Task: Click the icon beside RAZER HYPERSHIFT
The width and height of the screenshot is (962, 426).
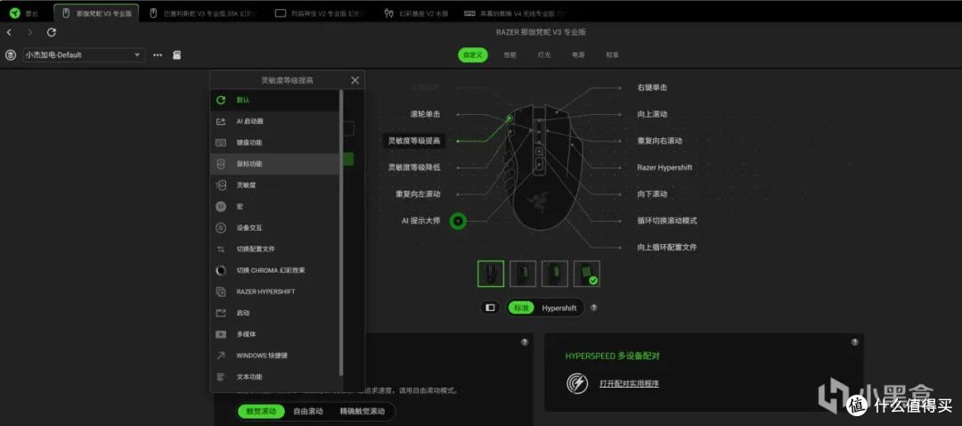Action: click(221, 291)
